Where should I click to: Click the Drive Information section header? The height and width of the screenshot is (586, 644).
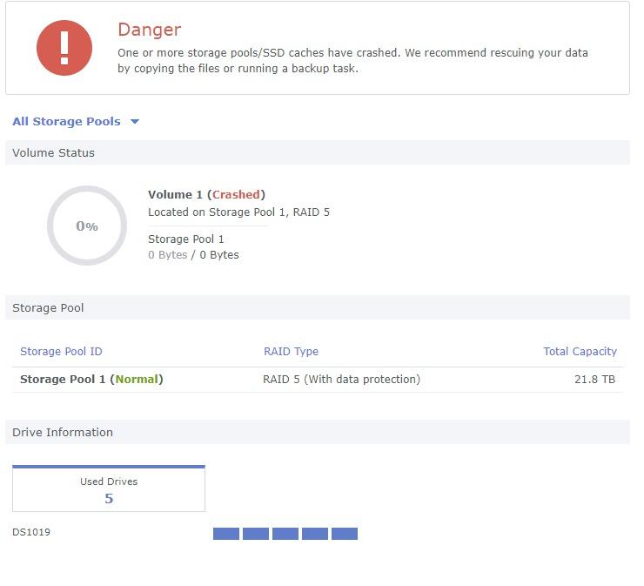318,432
